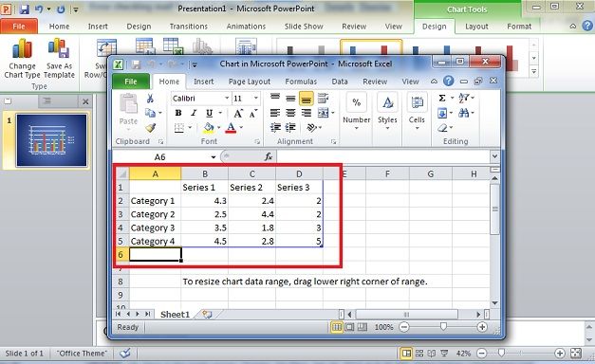595x364 pixels.
Task: Apply Bold formatting in Excel
Action: 178,113
